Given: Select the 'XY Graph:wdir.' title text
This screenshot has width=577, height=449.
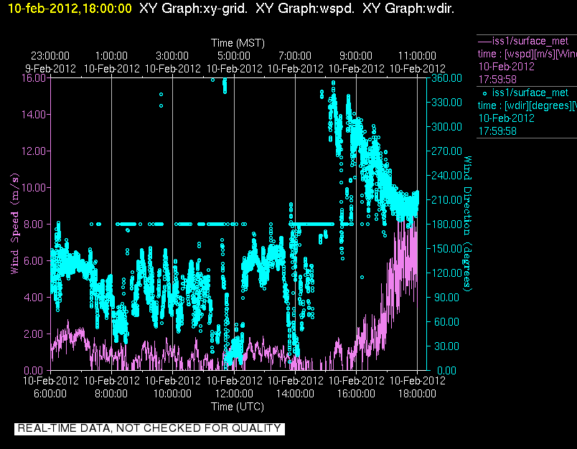Looking at the screenshot, I should coord(408,8).
